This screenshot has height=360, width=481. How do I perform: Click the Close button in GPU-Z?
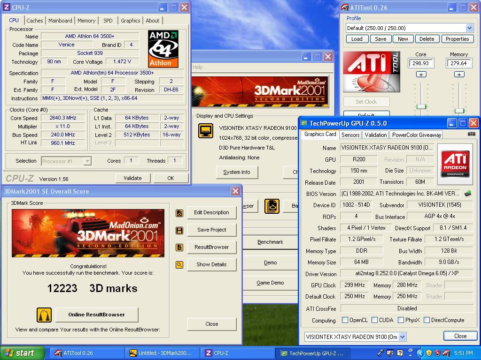(460, 336)
